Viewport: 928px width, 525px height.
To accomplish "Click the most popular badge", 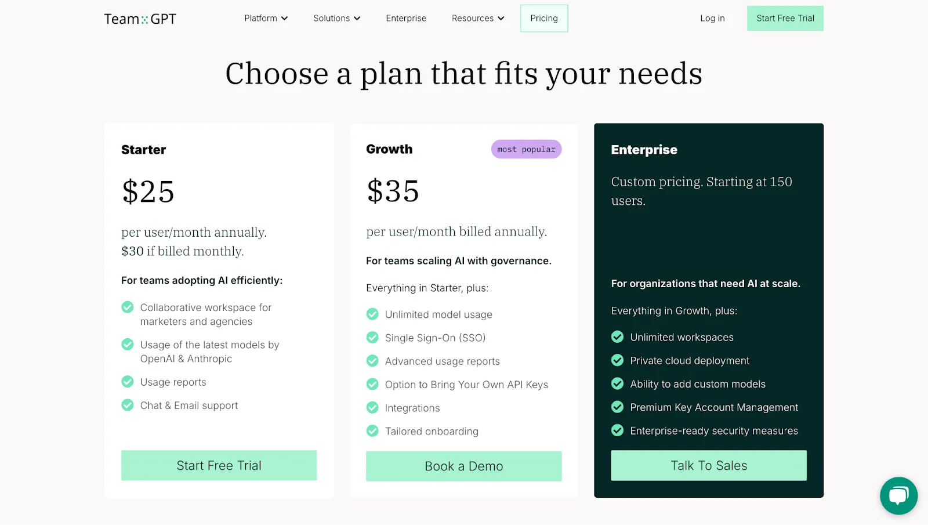I will [x=525, y=149].
